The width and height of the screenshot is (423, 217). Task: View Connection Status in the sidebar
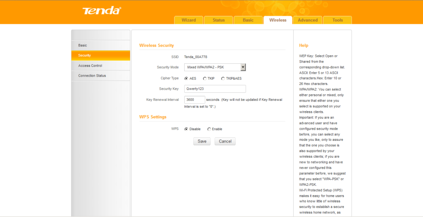coord(100,76)
